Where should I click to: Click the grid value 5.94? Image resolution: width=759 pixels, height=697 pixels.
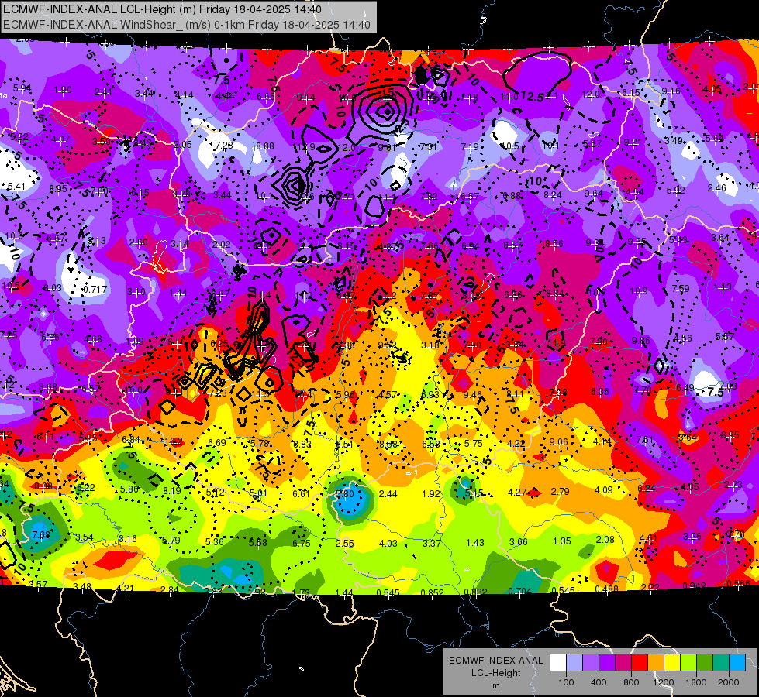pyautogui.click(x=22, y=88)
